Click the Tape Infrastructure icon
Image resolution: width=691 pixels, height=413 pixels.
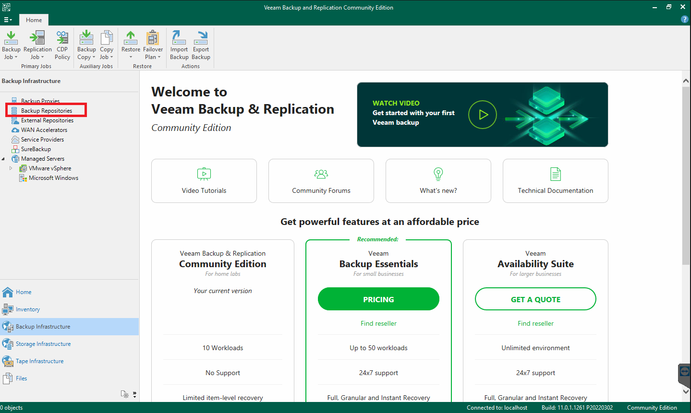8,361
